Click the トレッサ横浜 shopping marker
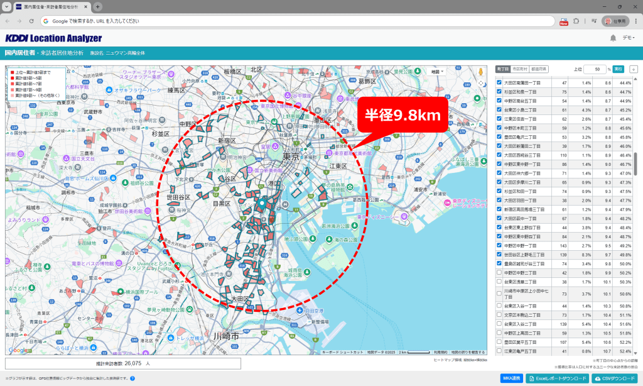 pos(171,338)
